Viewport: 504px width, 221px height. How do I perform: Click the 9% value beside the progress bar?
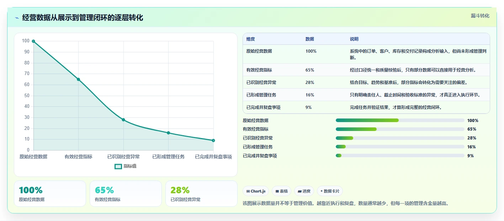tap(471, 156)
